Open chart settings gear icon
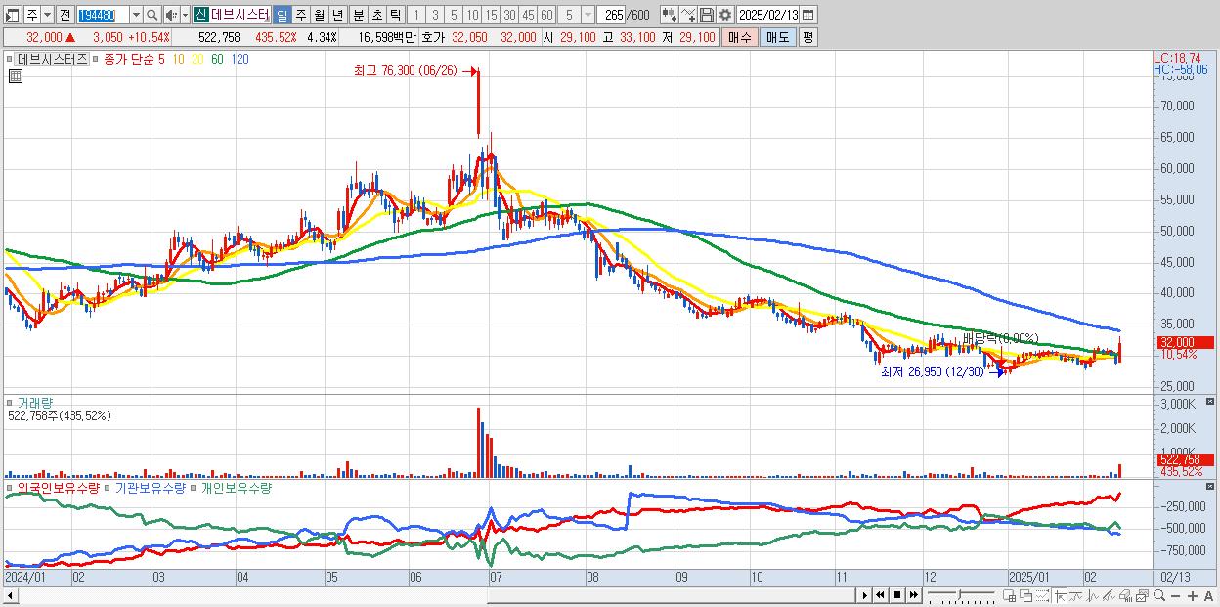The image size is (1220, 607). tap(724, 15)
